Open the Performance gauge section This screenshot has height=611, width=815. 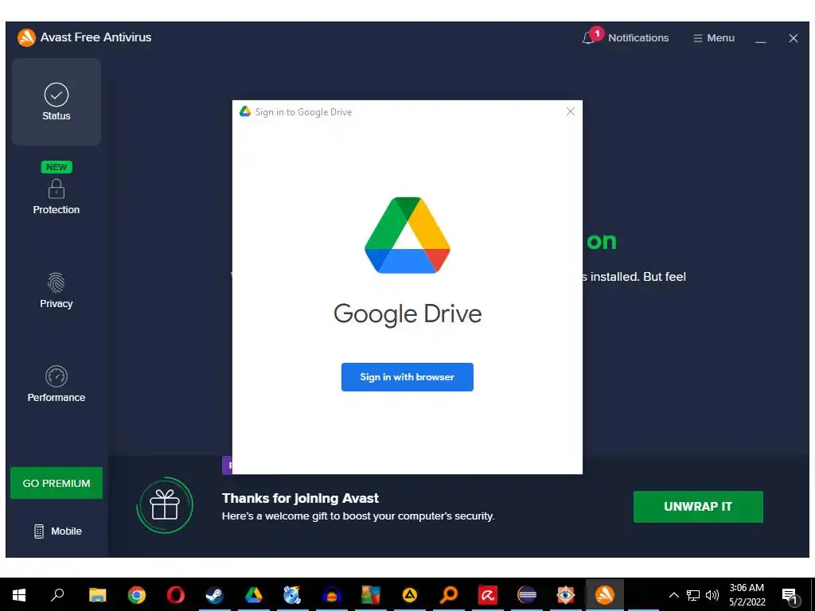coord(57,384)
